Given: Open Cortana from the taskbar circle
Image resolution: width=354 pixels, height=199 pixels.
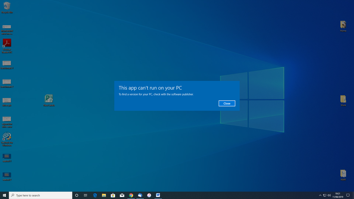Looking at the screenshot, I should pos(77,195).
